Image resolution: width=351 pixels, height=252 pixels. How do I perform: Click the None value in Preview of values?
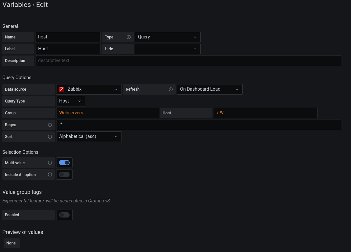pos(11,243)
